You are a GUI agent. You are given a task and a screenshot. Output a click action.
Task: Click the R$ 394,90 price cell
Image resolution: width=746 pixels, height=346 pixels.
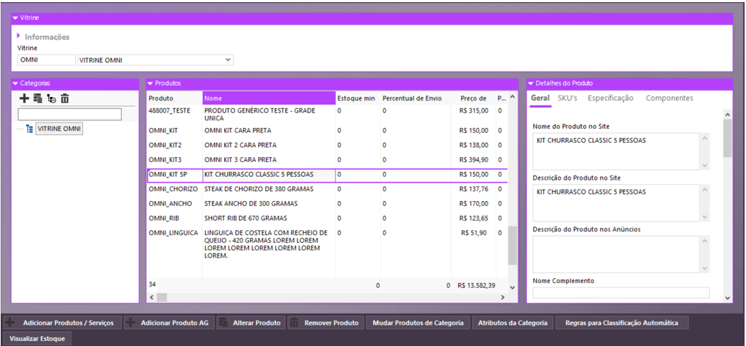(x=474, y=159)
